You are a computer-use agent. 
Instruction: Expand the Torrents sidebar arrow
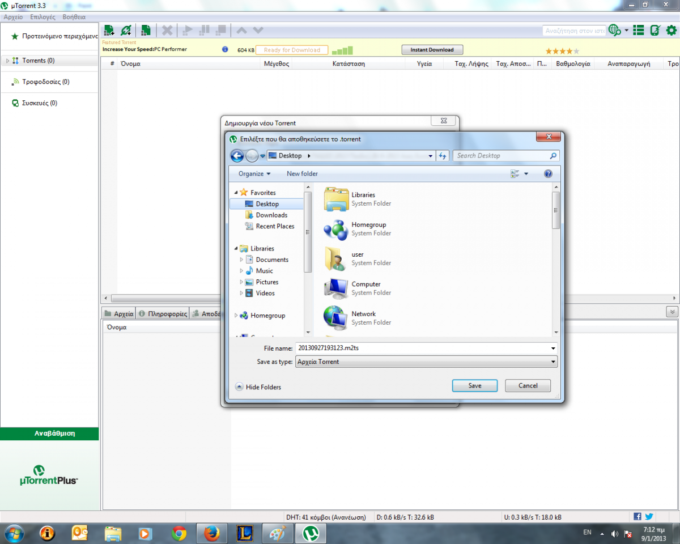[x=7, y=61]
